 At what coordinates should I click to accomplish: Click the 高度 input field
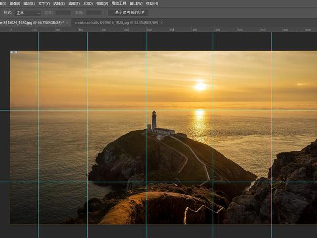pyautogui.click(x=94, y=13)
